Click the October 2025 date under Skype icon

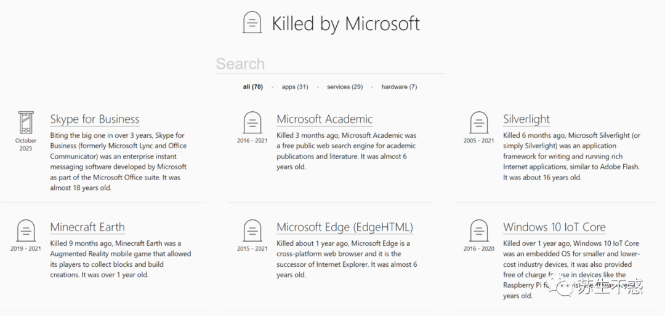26,144
